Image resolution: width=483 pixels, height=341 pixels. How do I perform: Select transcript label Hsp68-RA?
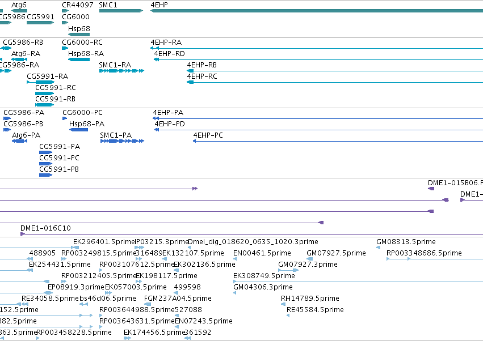(86, 53)
